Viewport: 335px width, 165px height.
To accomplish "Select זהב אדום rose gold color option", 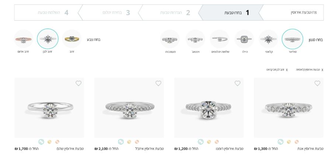I will (23, 39).
